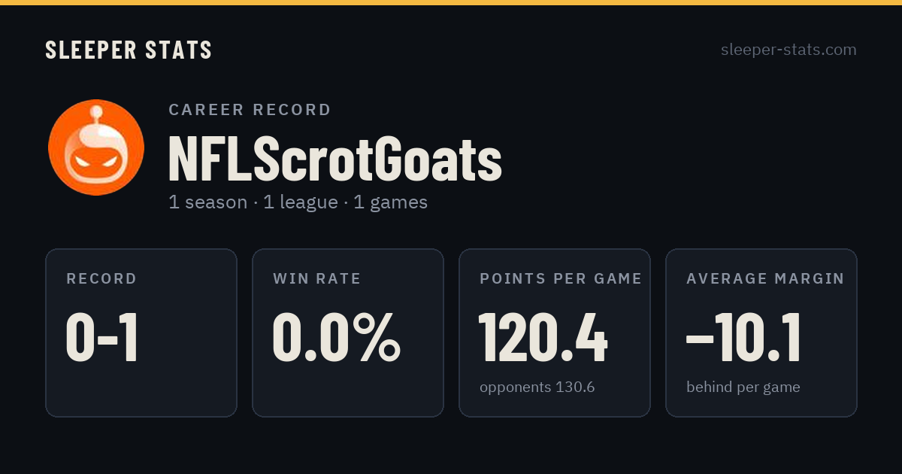
Task: Click the −10.1 margin value
Action: (743, 339)
